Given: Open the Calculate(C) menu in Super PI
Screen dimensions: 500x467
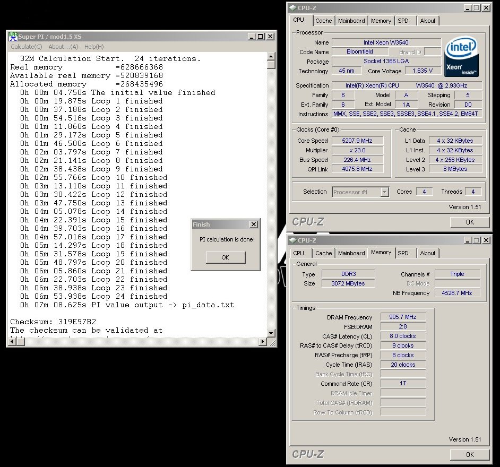Looking at the screenshot, I should pos(27,47).
